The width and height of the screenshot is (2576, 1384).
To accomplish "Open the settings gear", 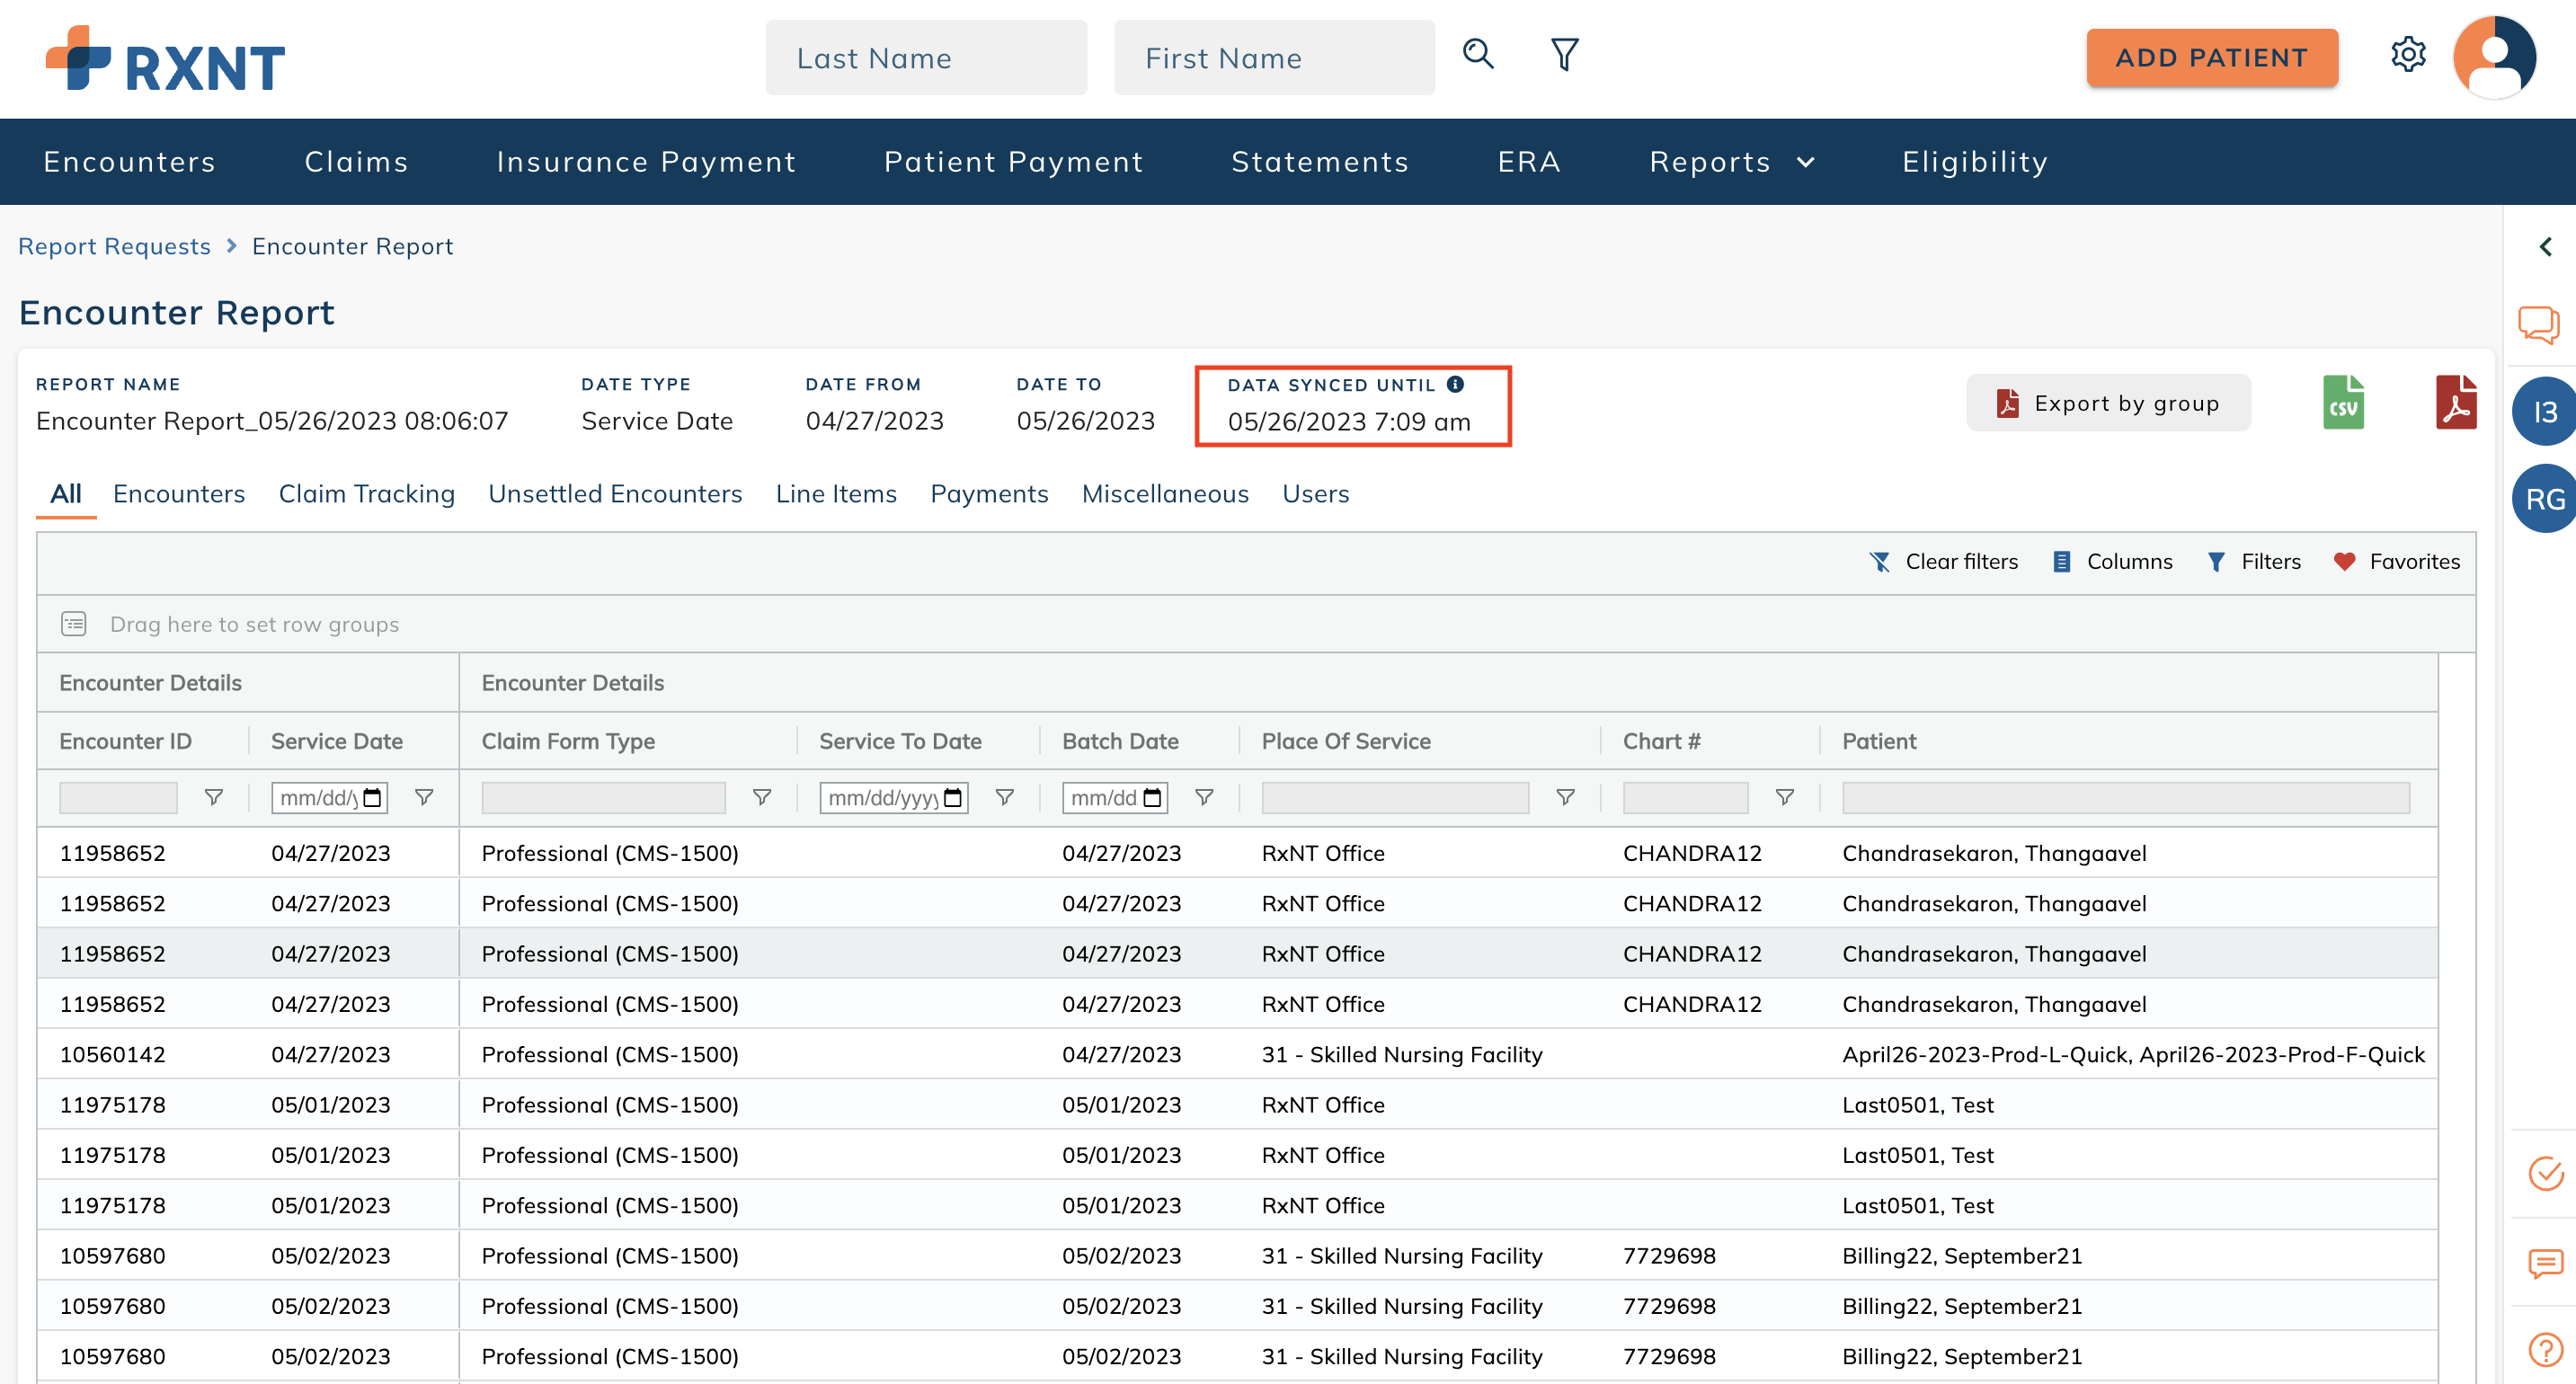I will [x=2409, y=56].
